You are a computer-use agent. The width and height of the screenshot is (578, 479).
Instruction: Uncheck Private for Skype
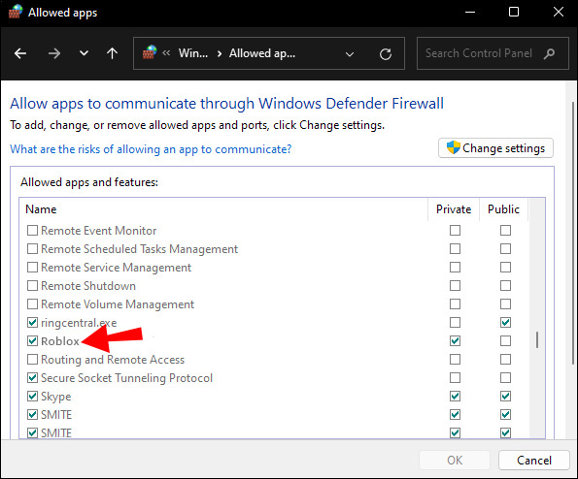455,397
